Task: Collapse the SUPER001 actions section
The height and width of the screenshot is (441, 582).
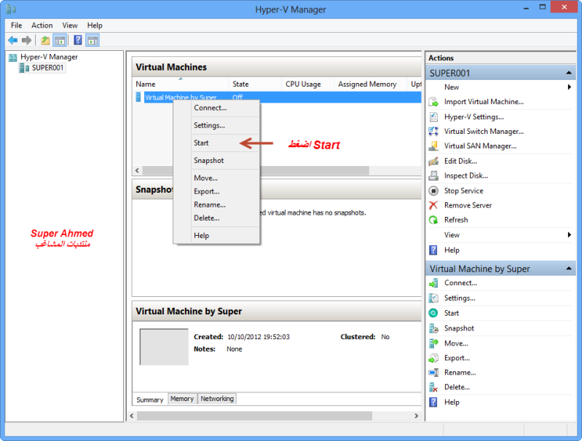Action: 568,73
